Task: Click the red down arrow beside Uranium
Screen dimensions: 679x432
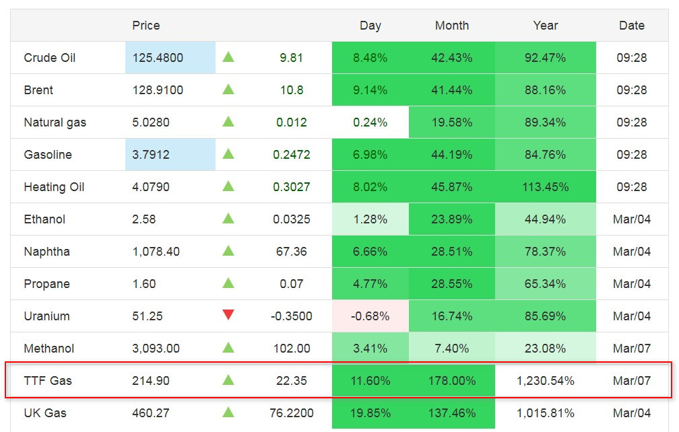Action: pos(228,315)
